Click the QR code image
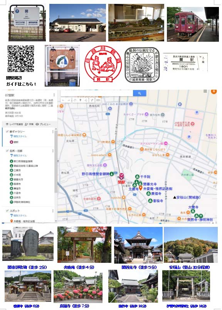The image size is (222, 310). point(21,59)
